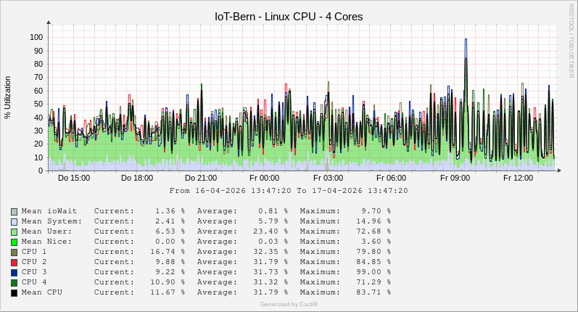578x312 pixels.
Task: Click the 100 tick on the utilization axis
Action: (36, 37)
